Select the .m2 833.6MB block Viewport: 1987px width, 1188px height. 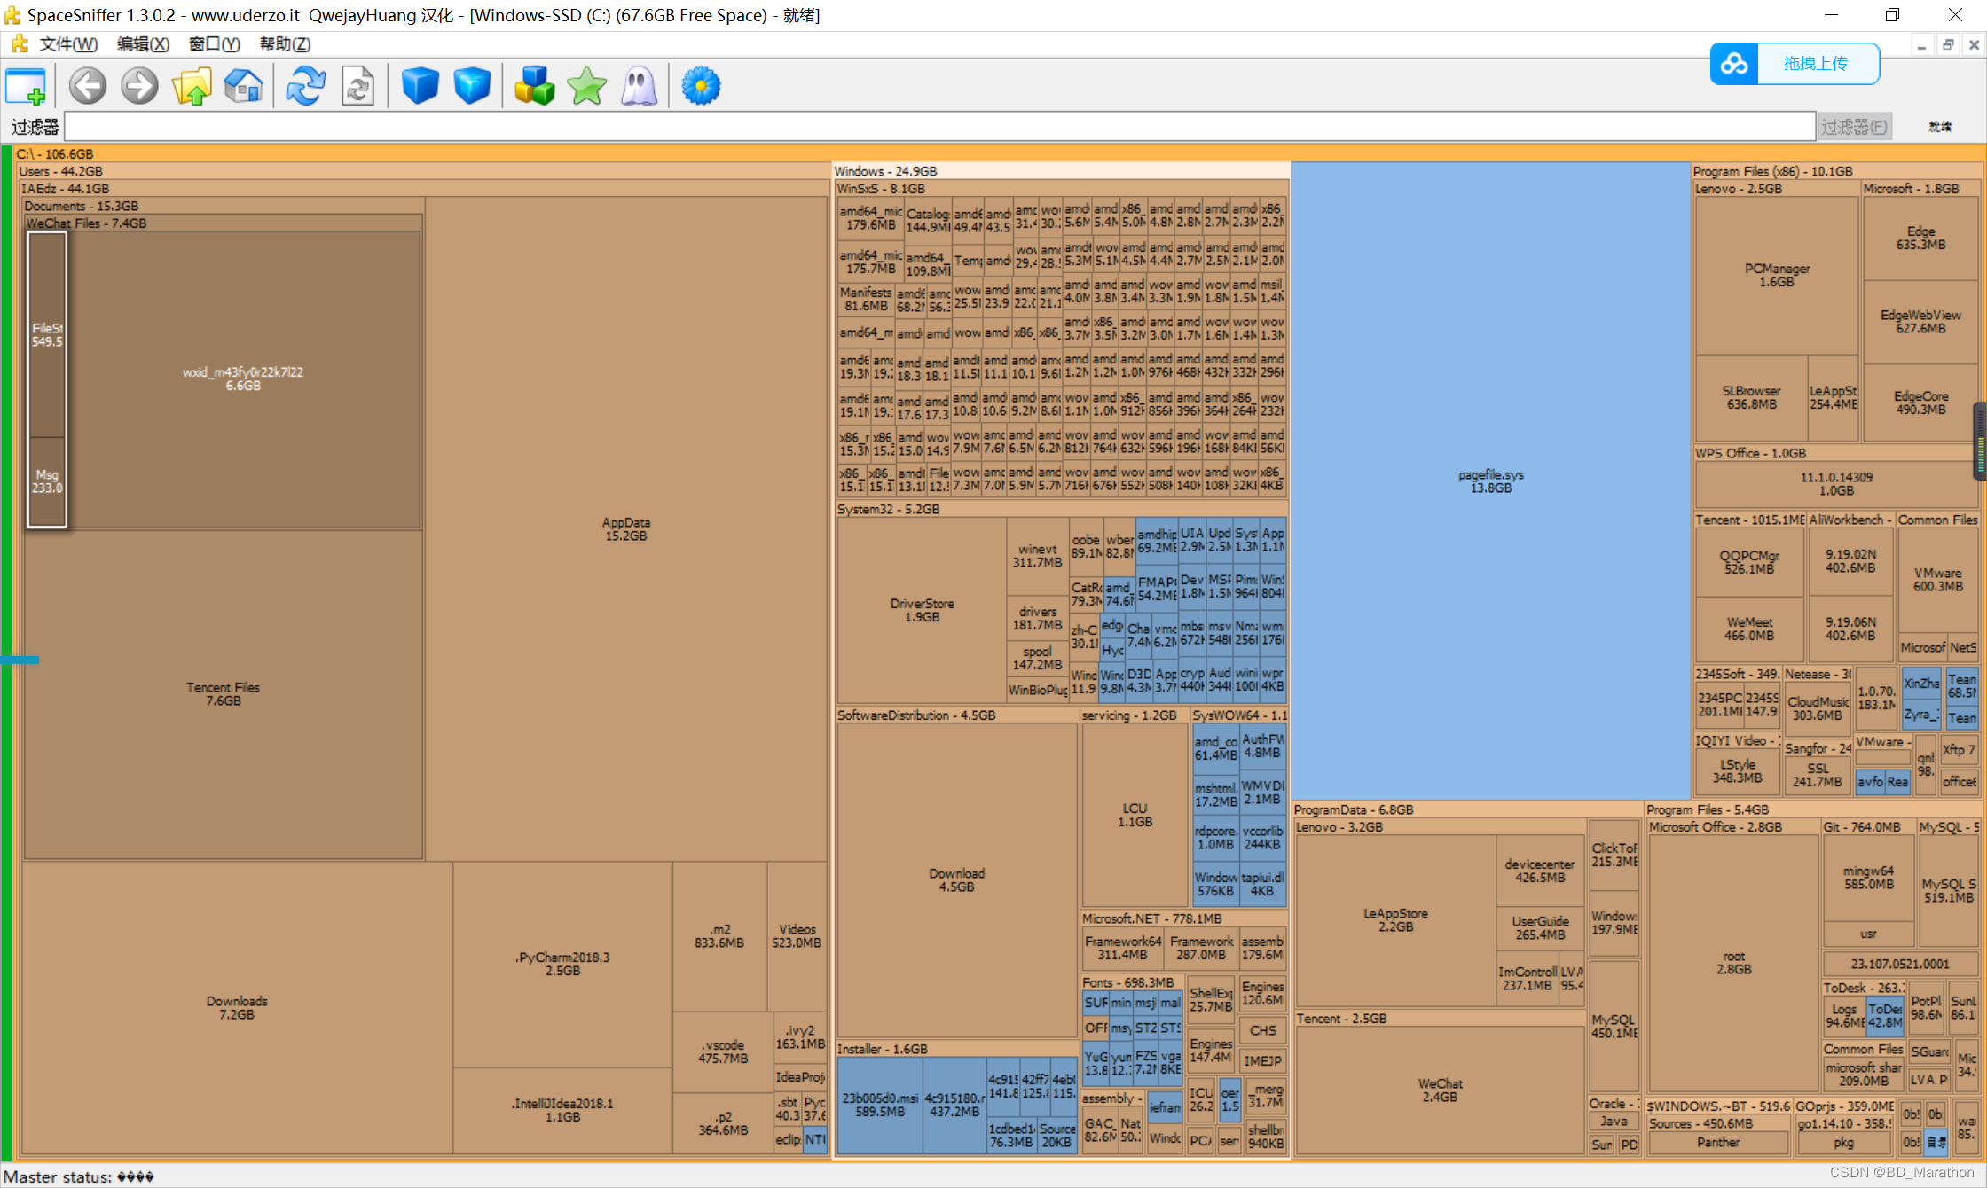tap(719, 936)
